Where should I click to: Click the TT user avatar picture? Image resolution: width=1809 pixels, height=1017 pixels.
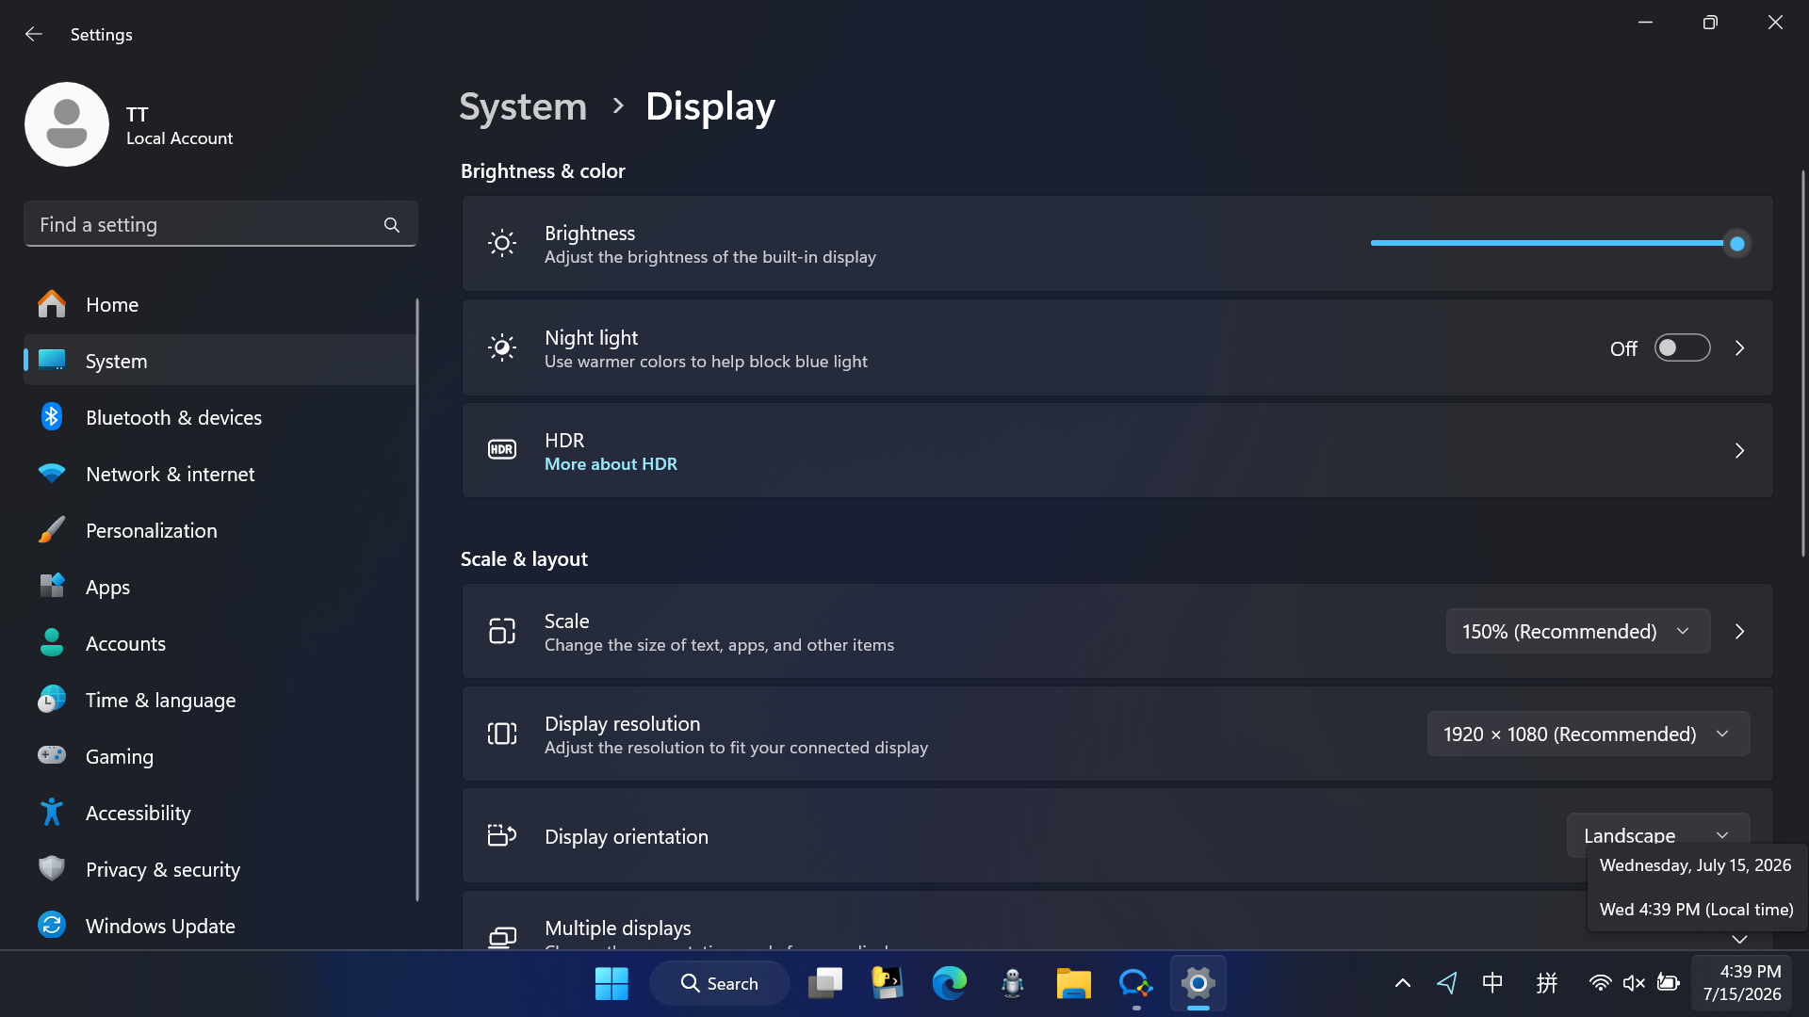(67, 124)
